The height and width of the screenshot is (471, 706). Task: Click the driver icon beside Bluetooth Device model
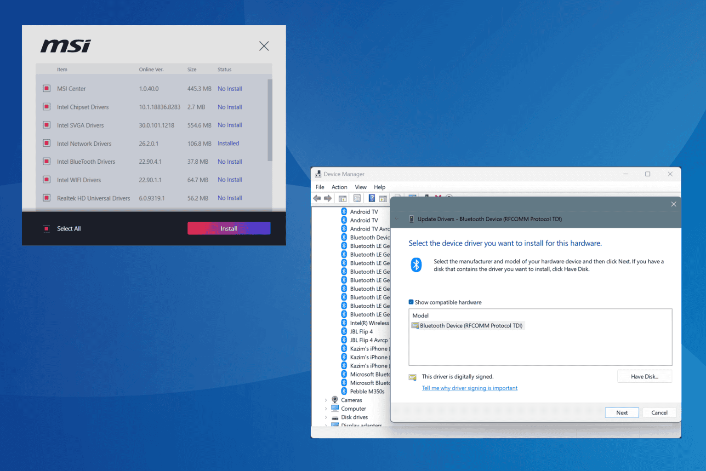(x=416, y=326)
